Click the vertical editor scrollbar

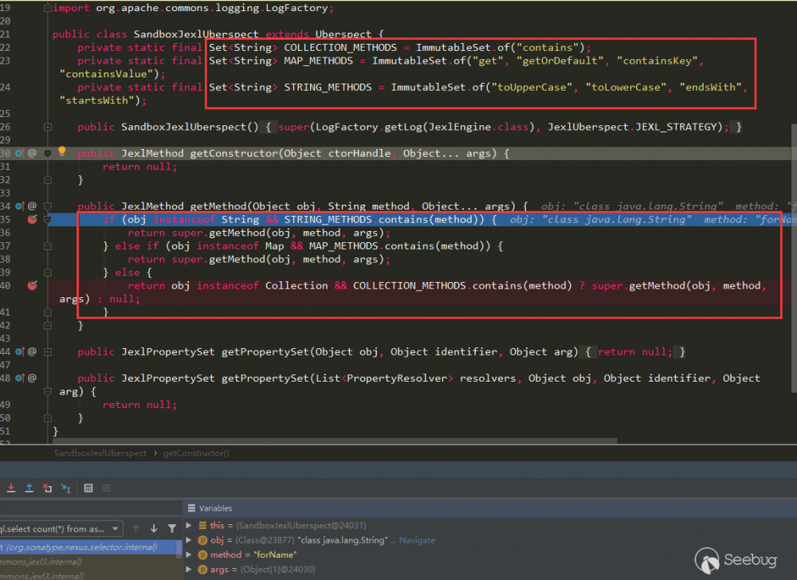click(x=792, y=239)
